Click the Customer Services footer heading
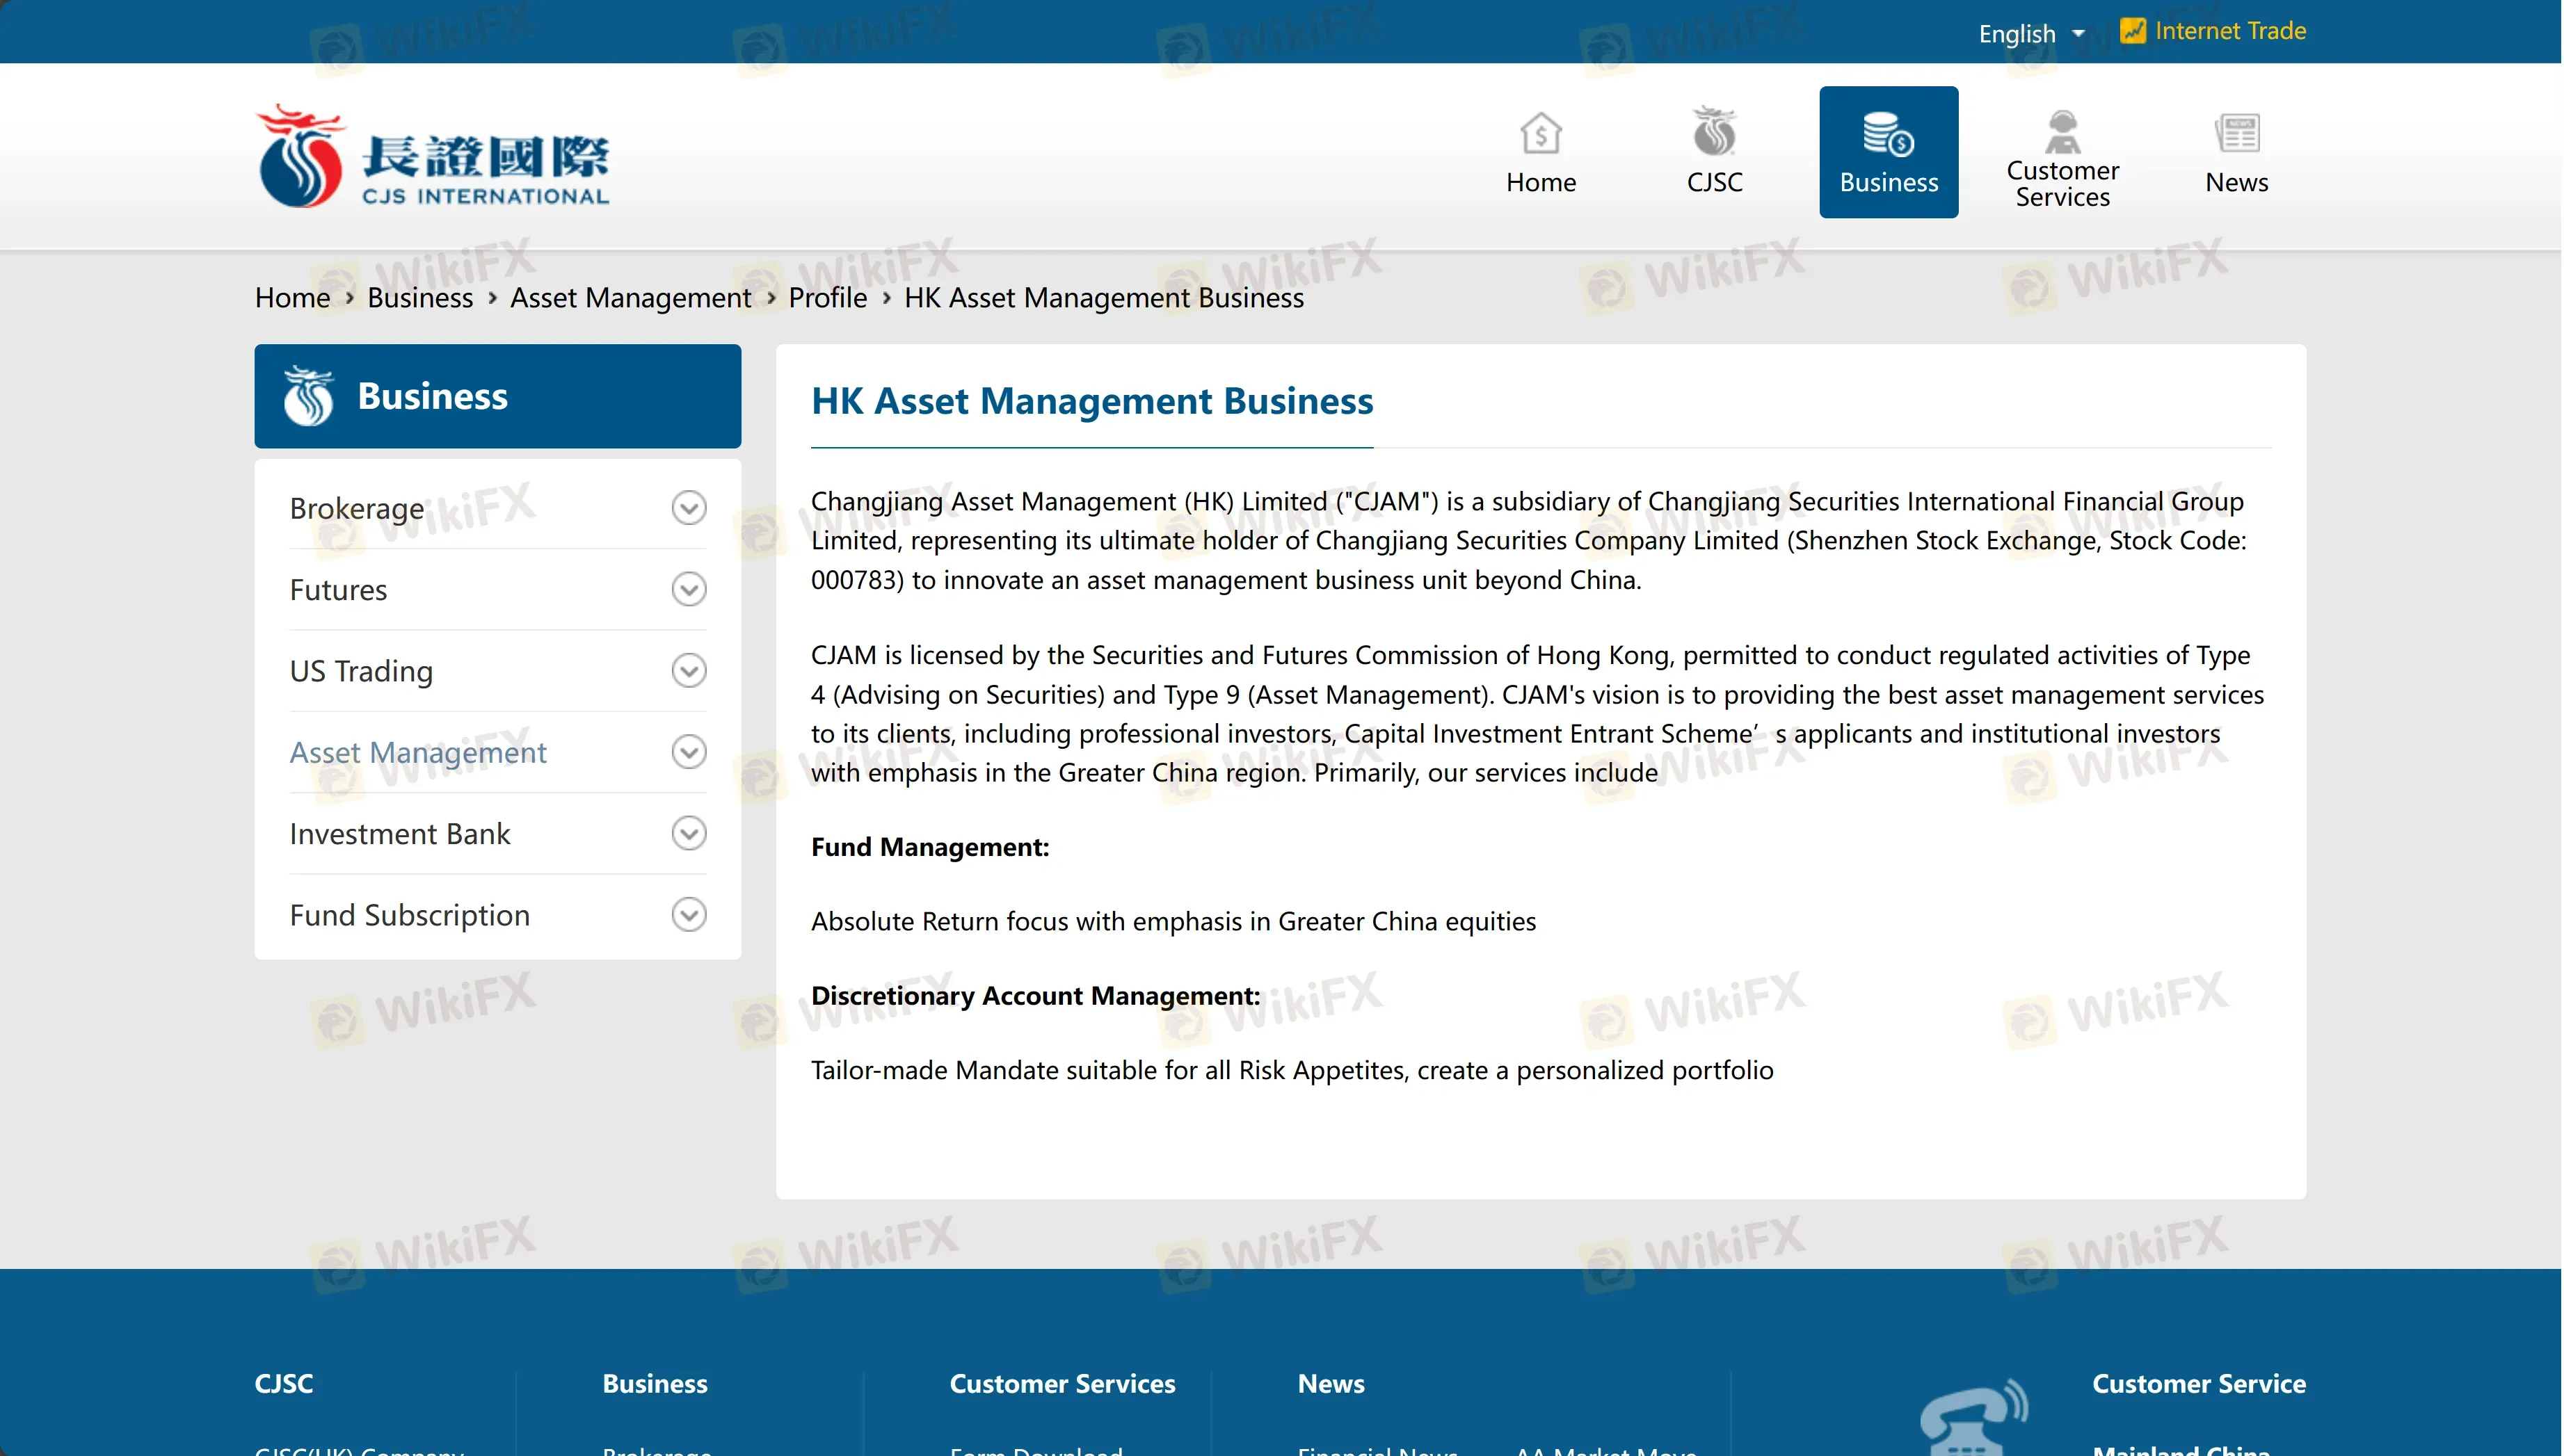 1061,1383
